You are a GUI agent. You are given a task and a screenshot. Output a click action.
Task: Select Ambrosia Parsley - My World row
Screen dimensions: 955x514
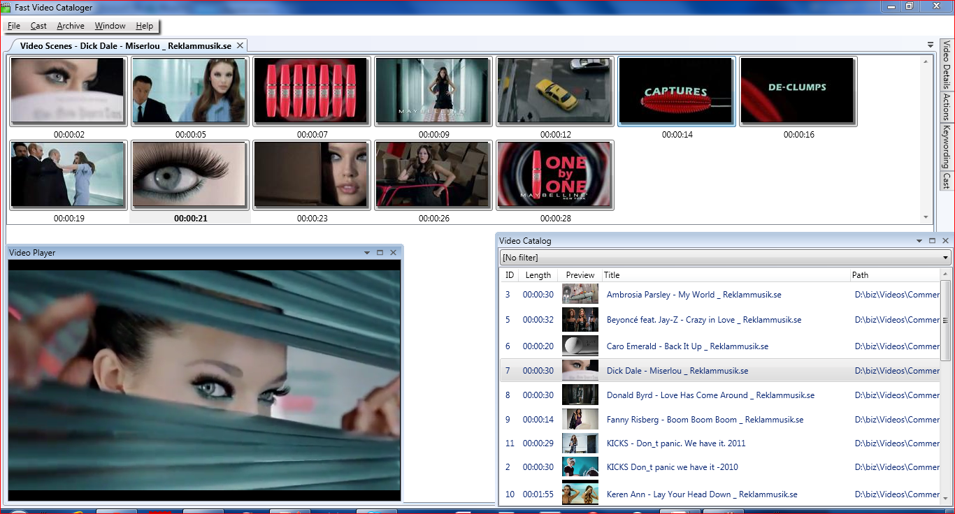point(720,295)
